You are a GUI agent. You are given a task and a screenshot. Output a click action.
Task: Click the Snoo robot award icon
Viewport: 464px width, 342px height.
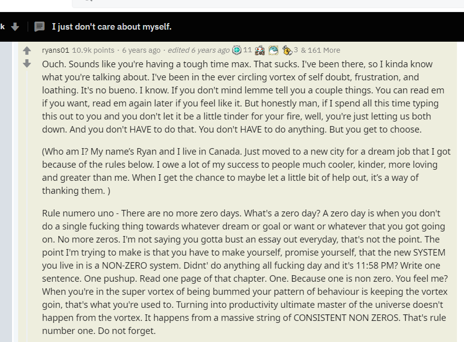(260, 50)
